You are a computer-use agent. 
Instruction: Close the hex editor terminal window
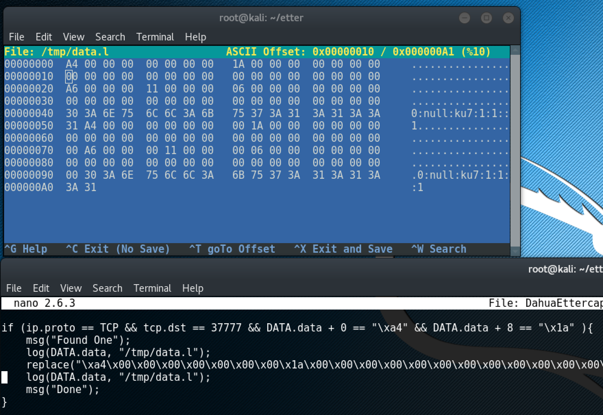coord(508,18)
